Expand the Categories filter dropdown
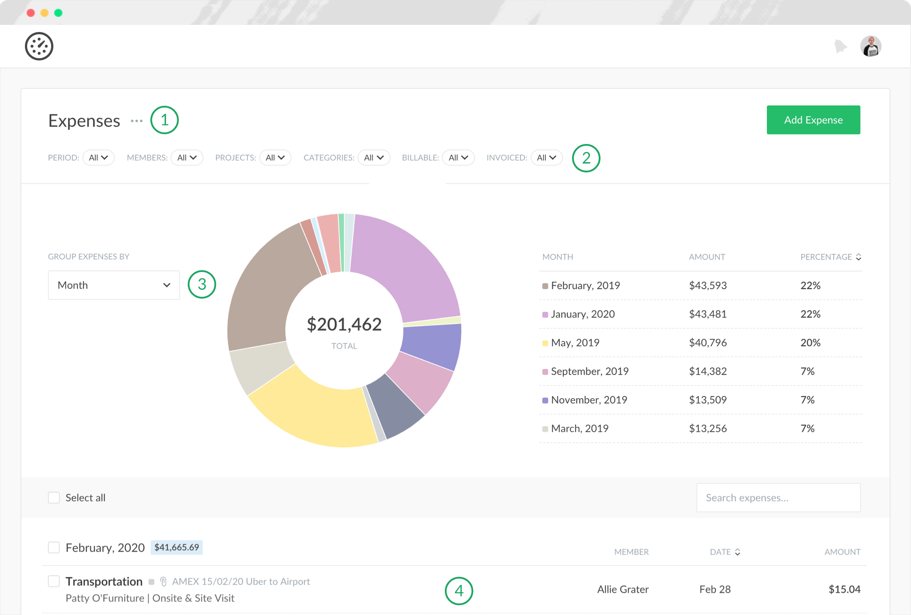This screenshot has height=615, width=911. (374, 158)
